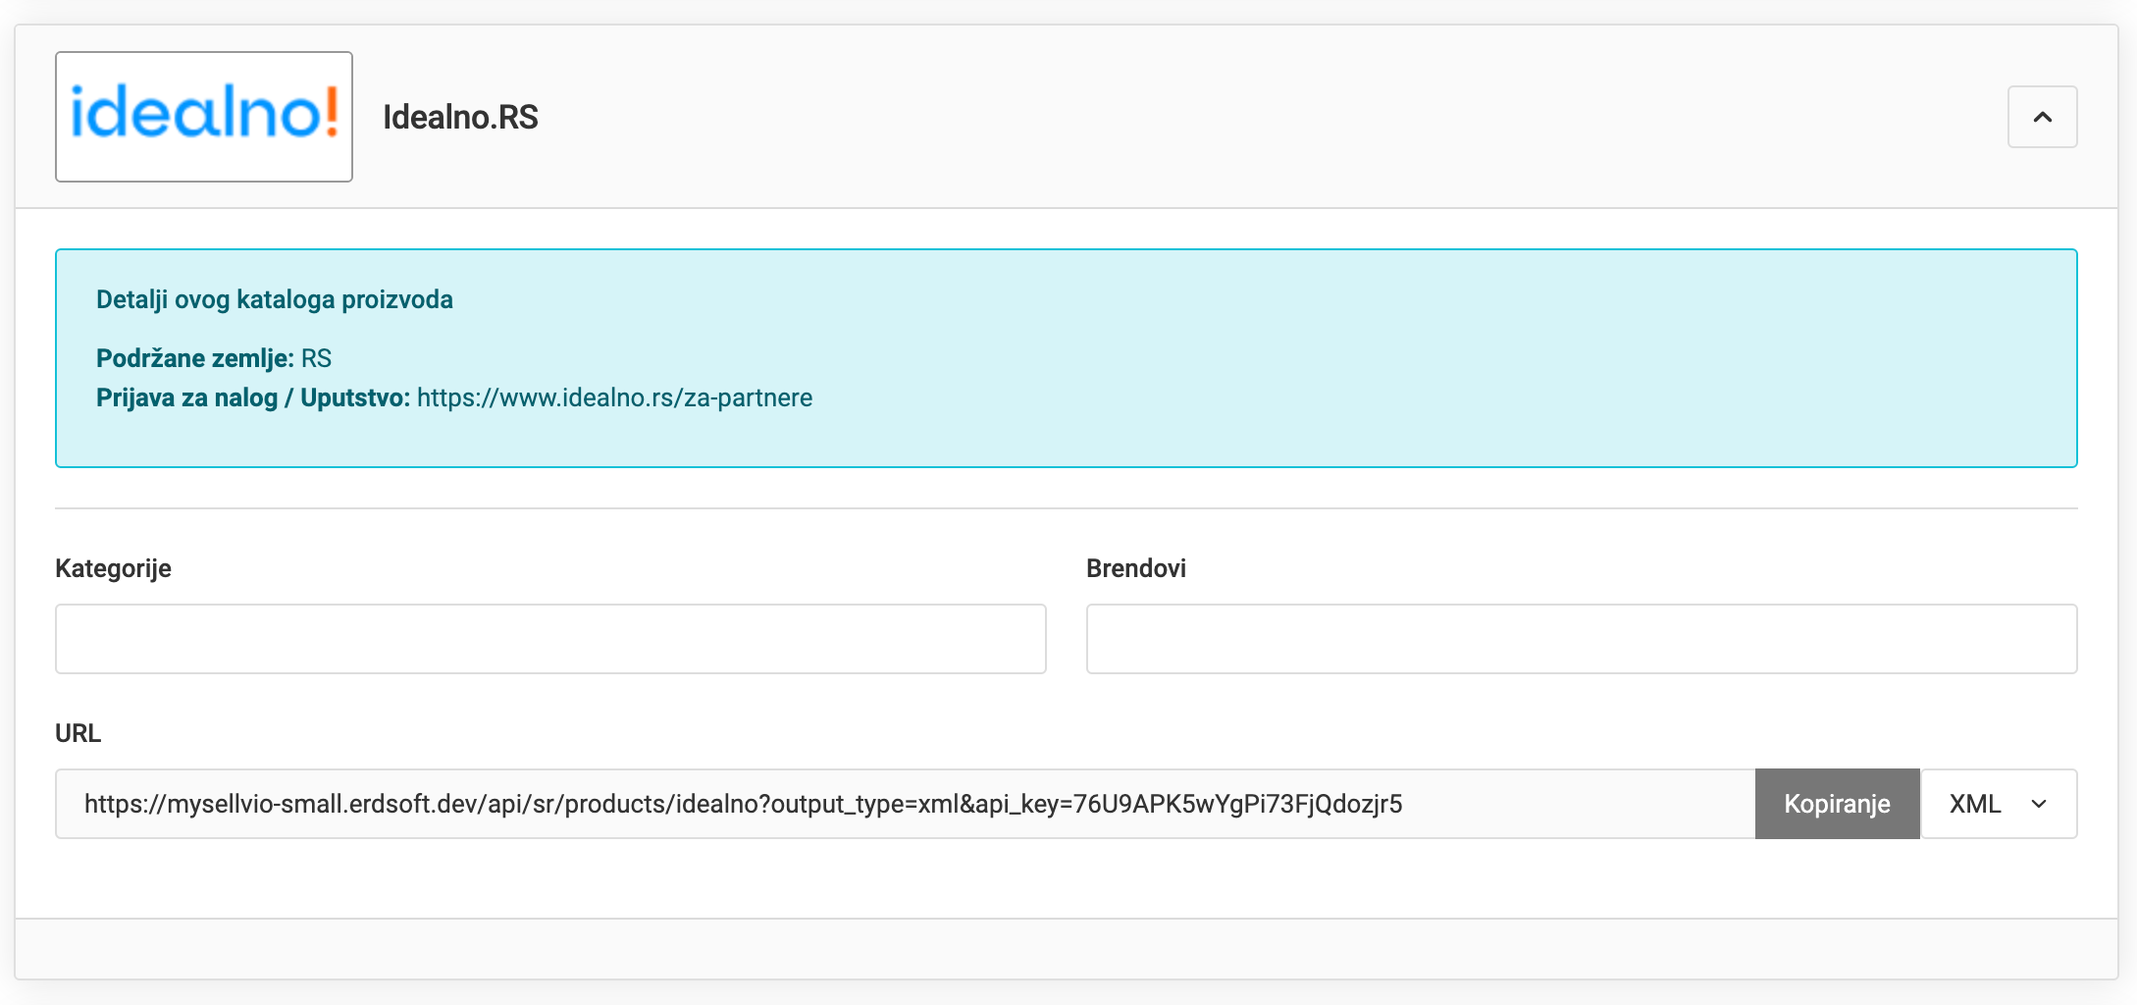
Task: Click the URL label above the link field
Action: coord(77,732)
